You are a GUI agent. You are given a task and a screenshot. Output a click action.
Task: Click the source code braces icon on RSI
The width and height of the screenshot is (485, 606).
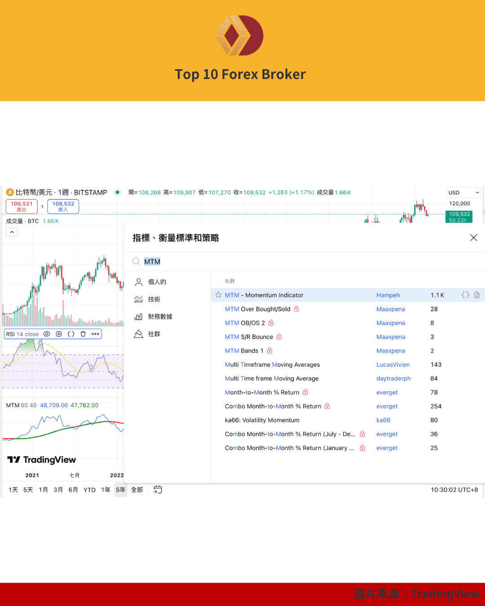click(x=71, y=334)
